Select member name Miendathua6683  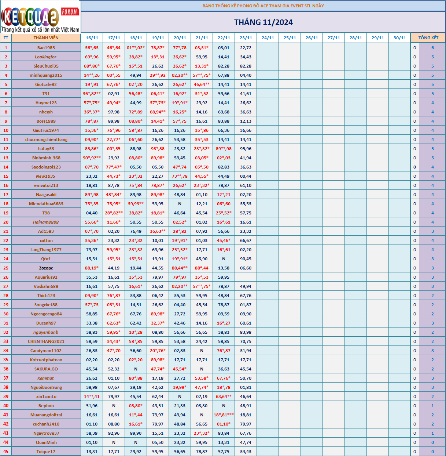pyautogui.click(x=46, y=204)
